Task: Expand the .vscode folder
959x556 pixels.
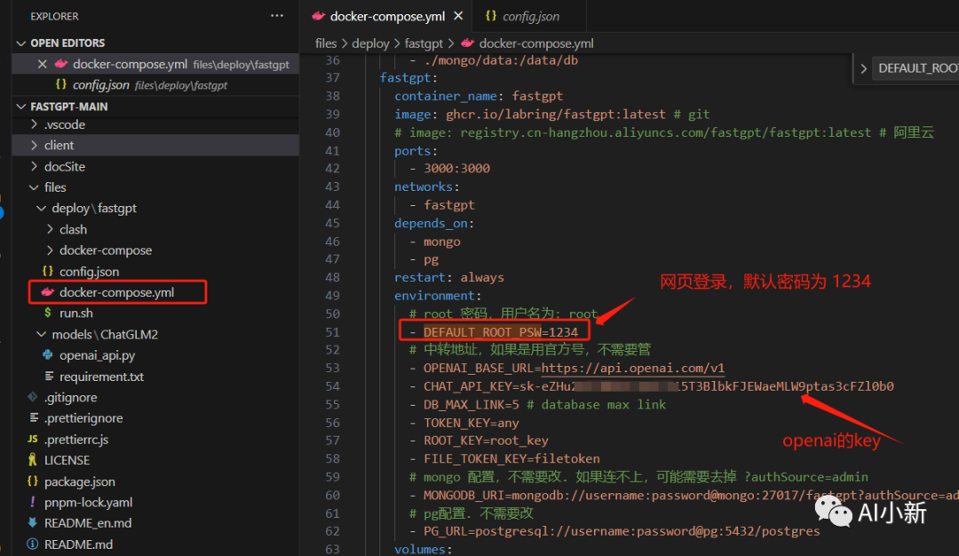Action: [35, 124]
